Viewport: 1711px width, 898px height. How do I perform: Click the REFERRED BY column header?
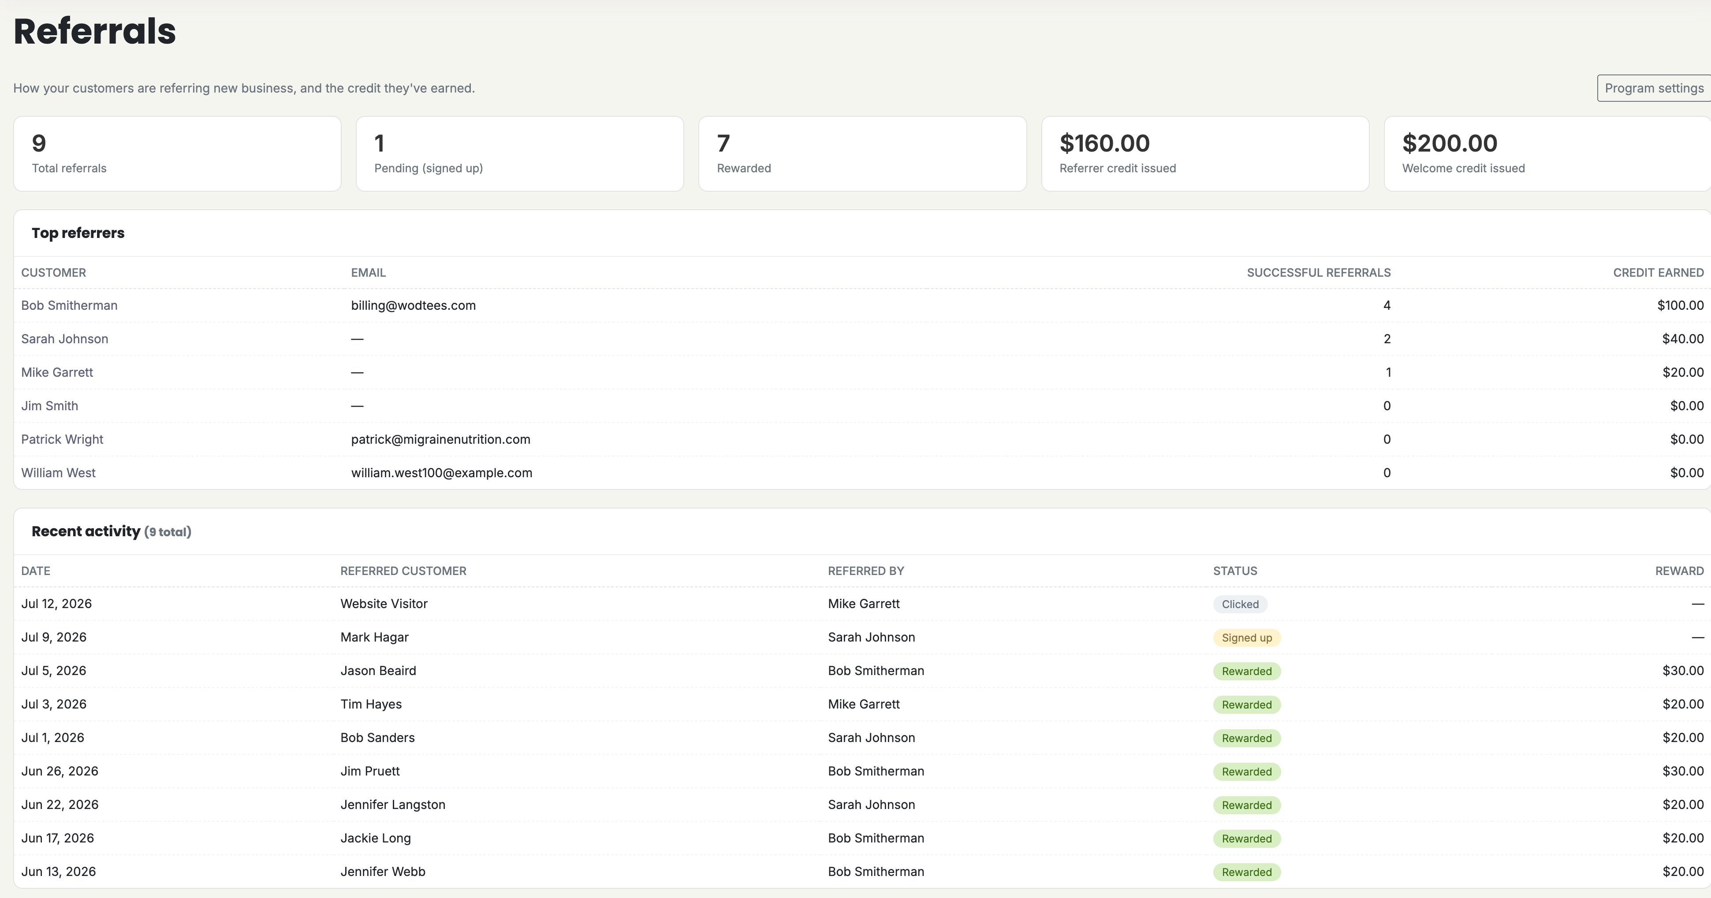coord(865,571)
